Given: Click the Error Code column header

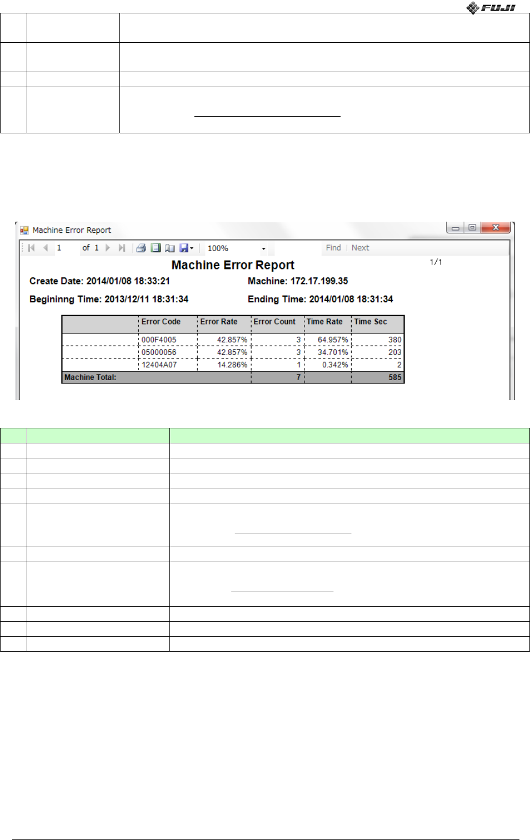Looking at the screenshot, I should click(161, 322).
